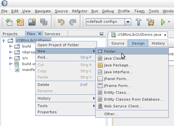Click the Folder icon in New submenu
Viewport: 174px width, 126px height.
click(100, 51)
